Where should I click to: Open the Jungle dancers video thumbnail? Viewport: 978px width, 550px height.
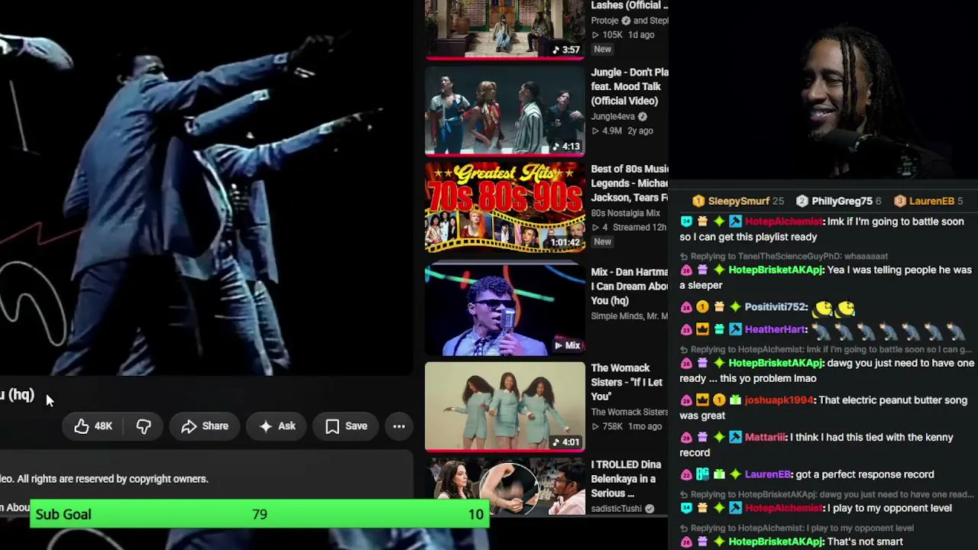point(505,112)
